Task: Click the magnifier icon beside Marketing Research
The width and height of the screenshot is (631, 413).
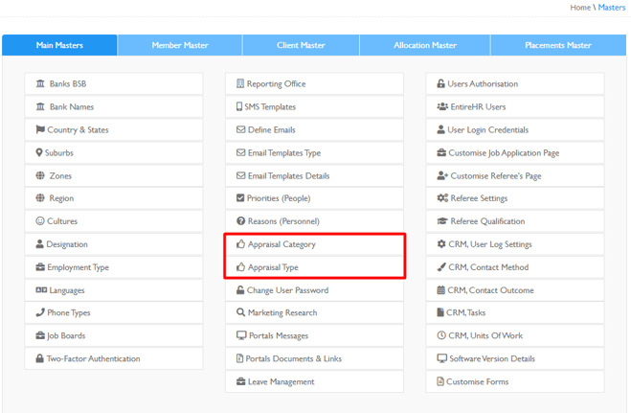Action: 240,312
